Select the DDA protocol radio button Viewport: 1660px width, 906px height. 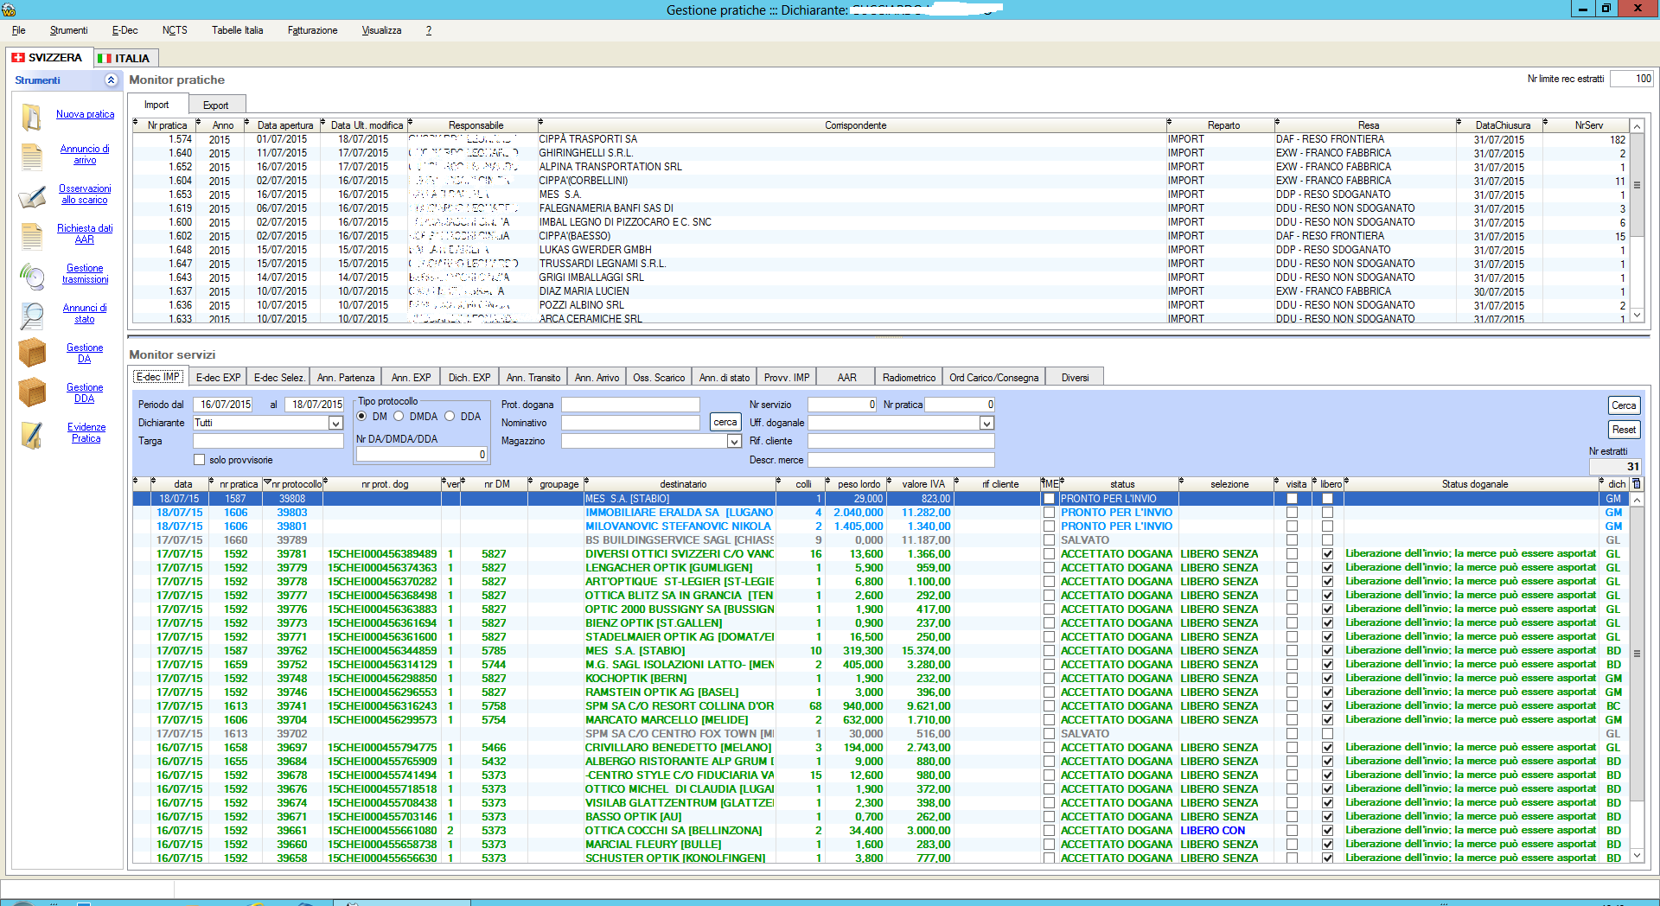click(x=450, y=417)
